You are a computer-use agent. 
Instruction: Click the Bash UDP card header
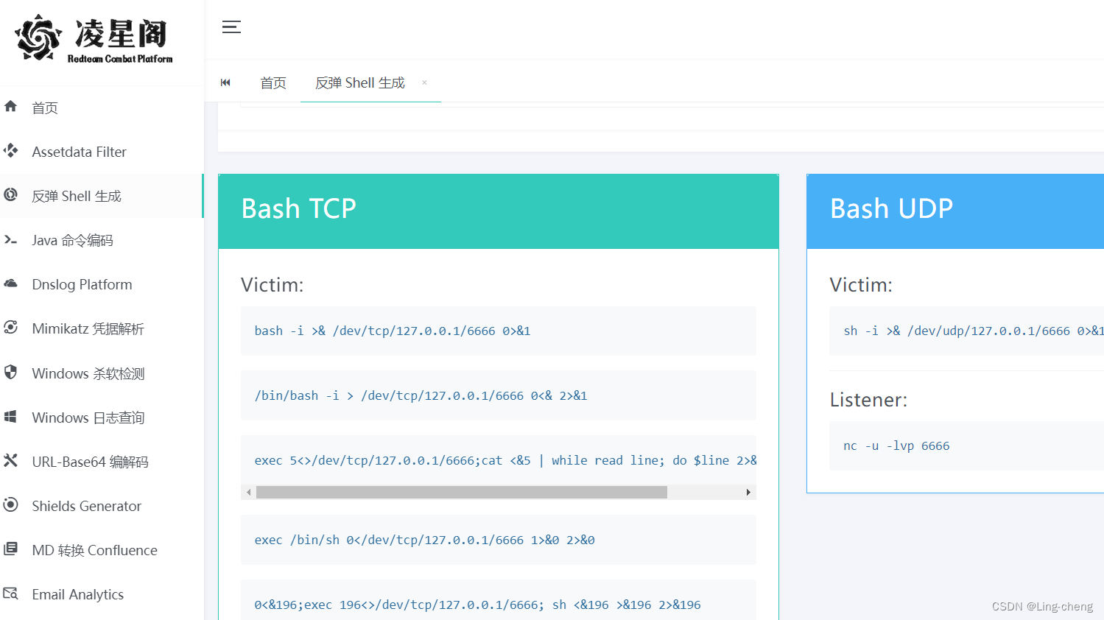(955, 211)
